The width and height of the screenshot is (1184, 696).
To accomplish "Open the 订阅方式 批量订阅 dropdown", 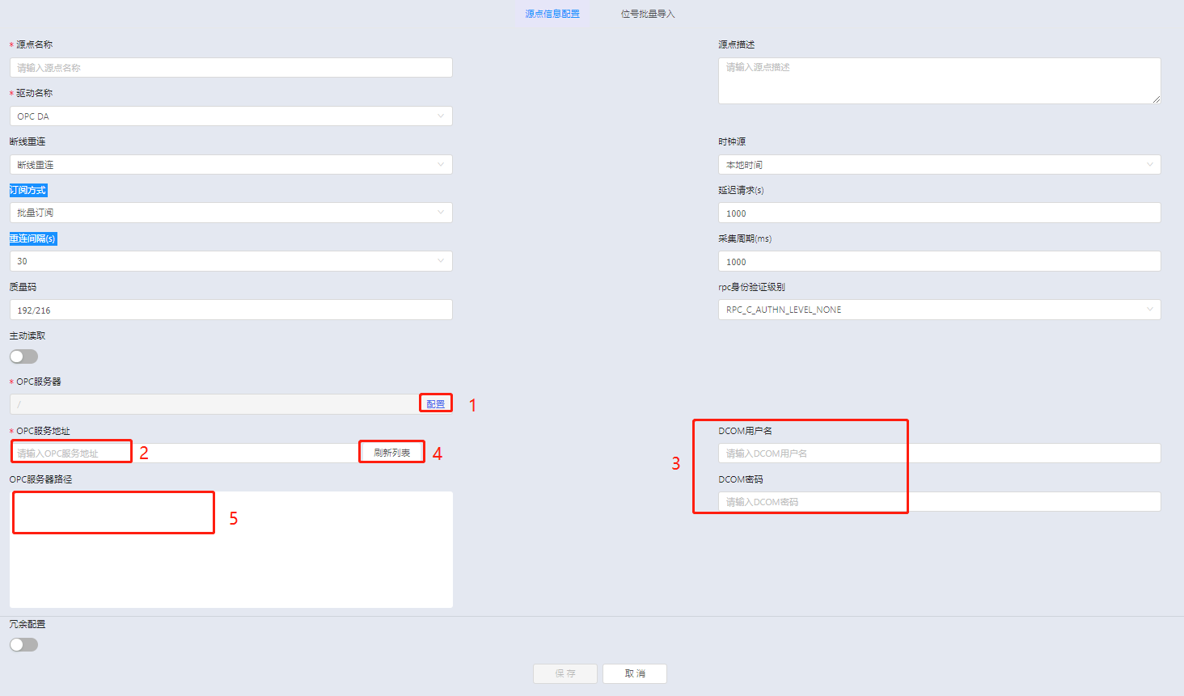I will pyautogui.click(x=230, y=213).
